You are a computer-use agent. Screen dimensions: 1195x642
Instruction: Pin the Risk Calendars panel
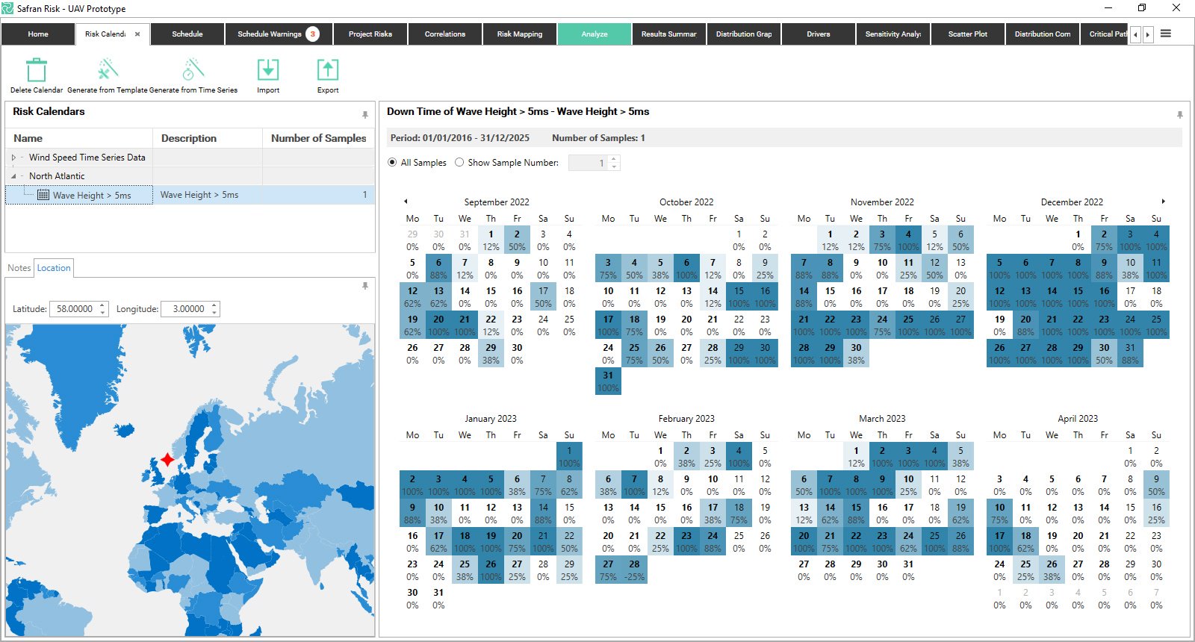pyautogui.click(x=365, y=115)
